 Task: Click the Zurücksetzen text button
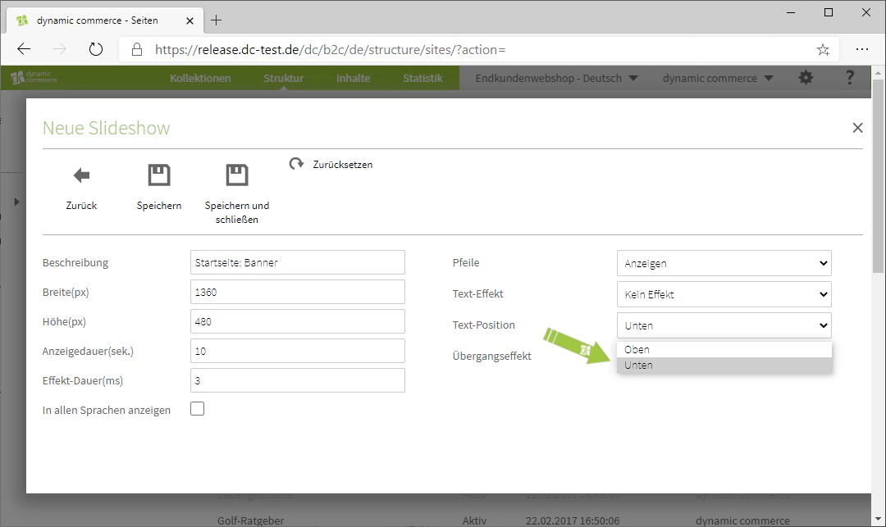[x=342, y=164]
